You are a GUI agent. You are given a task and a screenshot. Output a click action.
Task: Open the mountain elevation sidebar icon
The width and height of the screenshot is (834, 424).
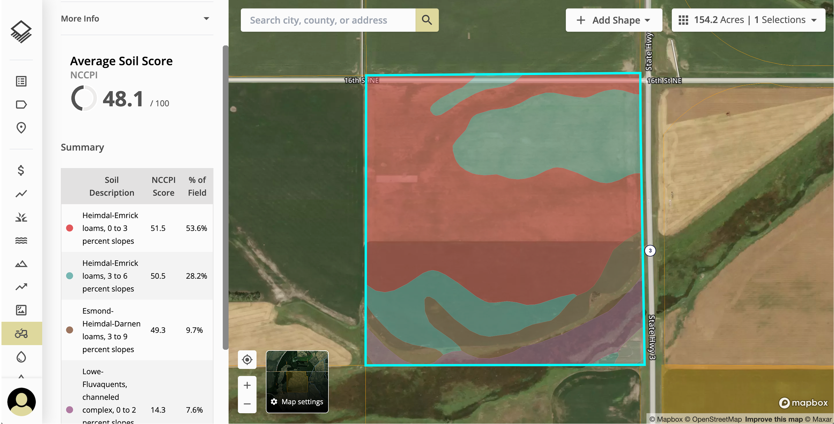click(x=21, y=264)
